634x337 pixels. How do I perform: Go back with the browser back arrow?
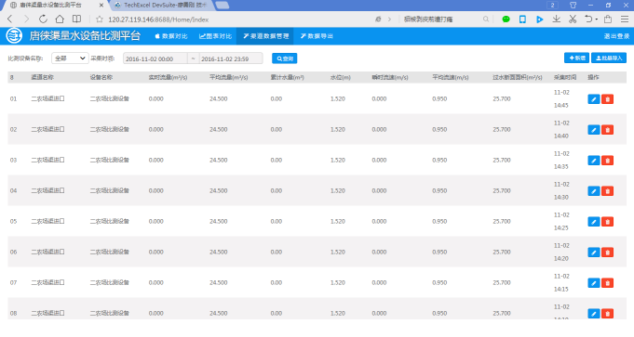pyautogui.click(x=10, y=19)
